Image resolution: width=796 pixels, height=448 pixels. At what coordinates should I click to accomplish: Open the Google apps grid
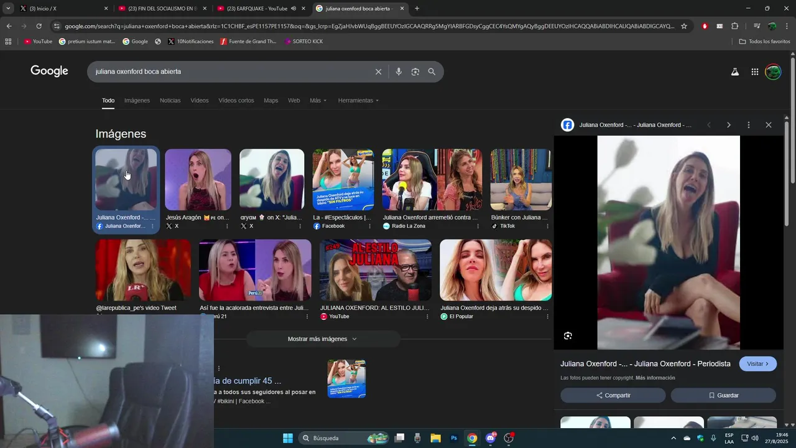point(755,72)
